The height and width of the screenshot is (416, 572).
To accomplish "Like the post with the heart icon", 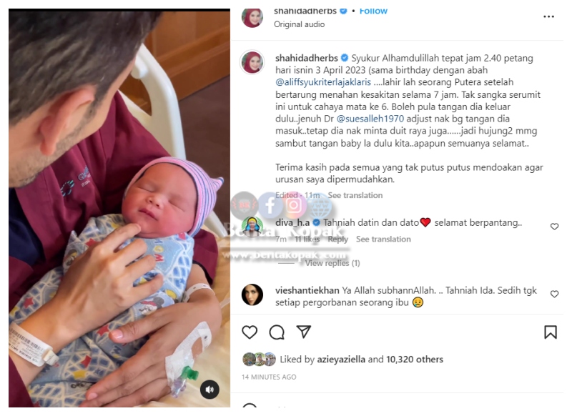I will coord(250,332).
